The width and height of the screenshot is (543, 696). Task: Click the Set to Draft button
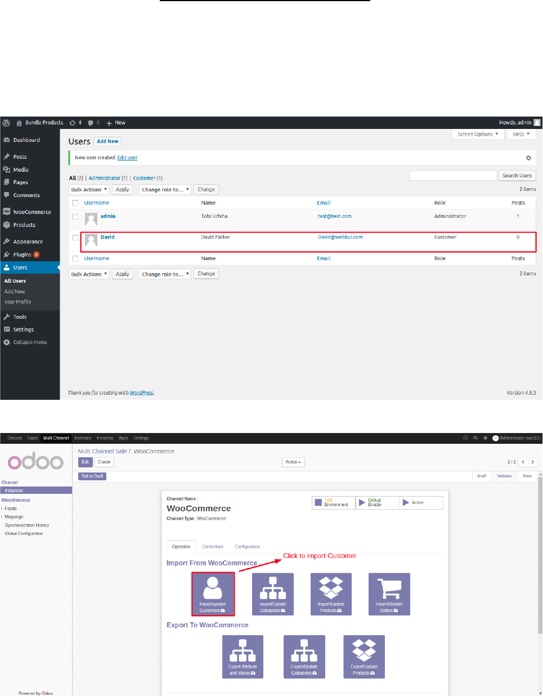(x=92, y=476)
